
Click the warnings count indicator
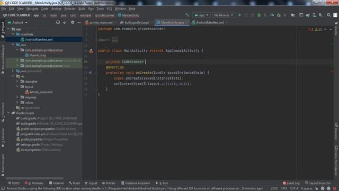click(x=318, y=30)
